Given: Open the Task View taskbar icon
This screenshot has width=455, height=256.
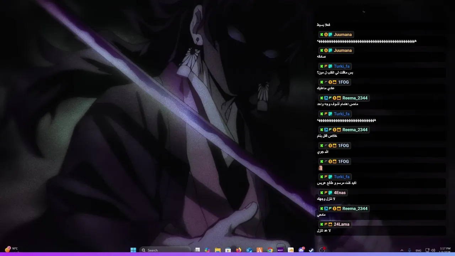Looking at the screenshot, I should pyautogui.click(x=198, y=250).
